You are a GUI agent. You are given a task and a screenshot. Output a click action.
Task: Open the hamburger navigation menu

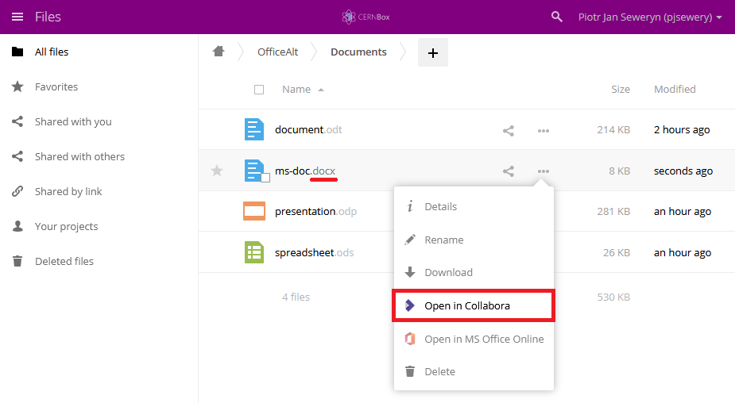17,17
